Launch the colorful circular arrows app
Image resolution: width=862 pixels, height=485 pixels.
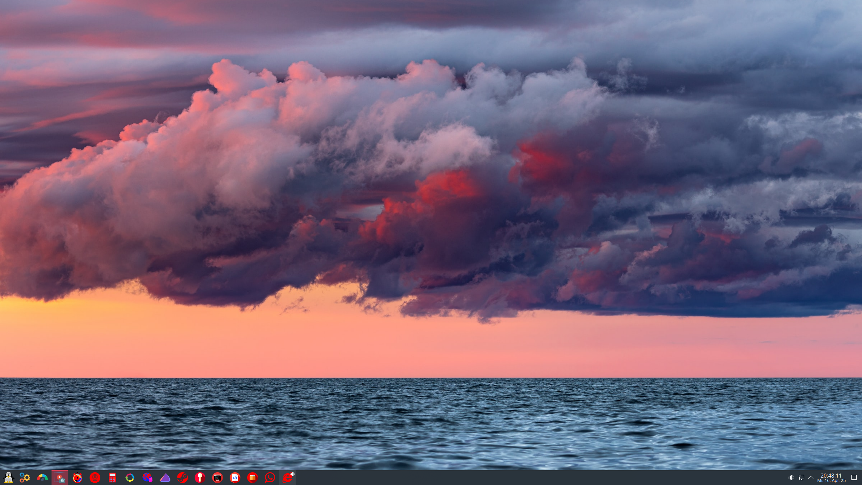[x=130, y=477]
